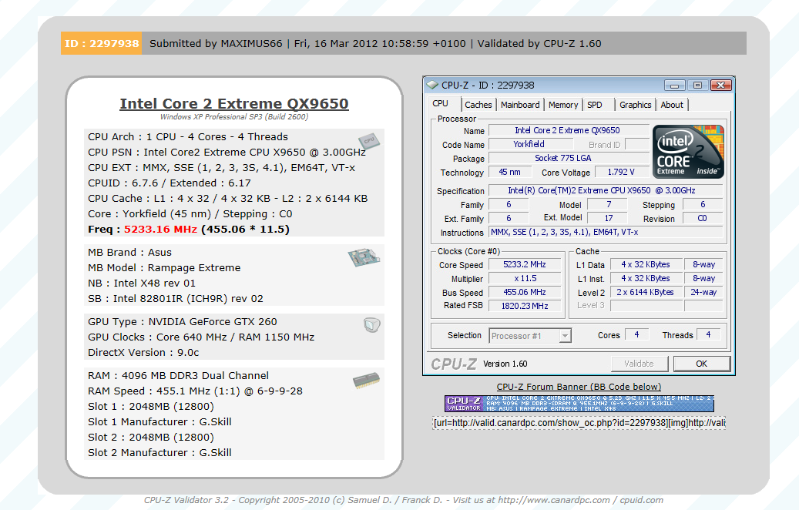Click 'DirectX Version : 9.0c' line
The image size is (799, 510).
(x=143, y=353)
